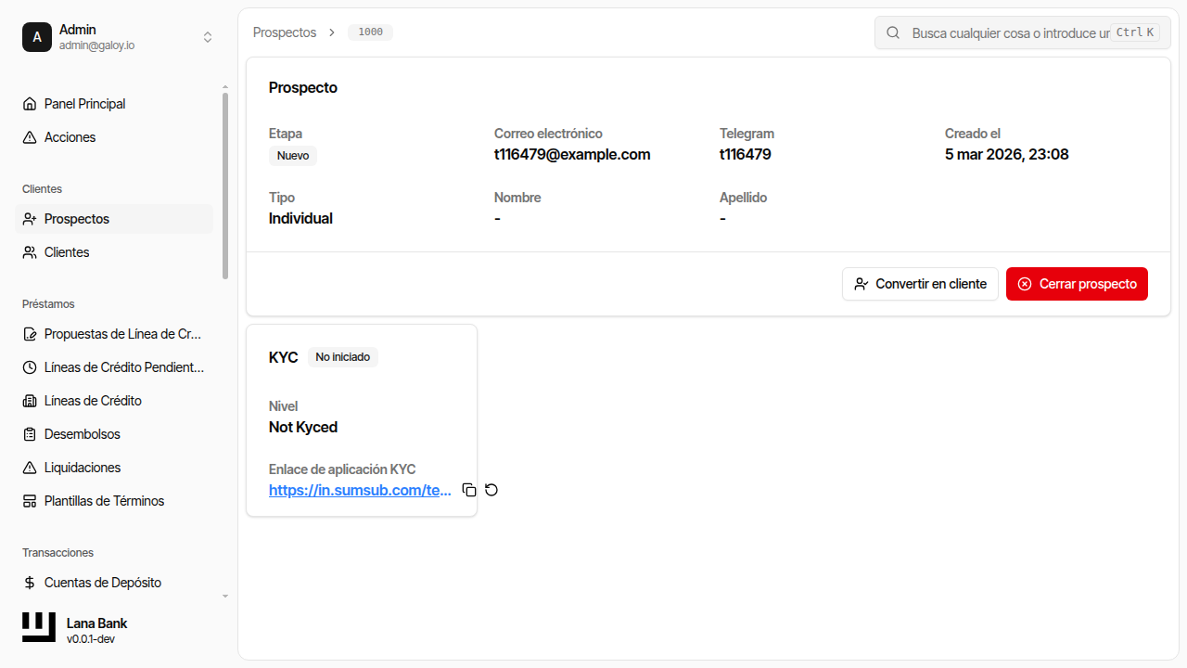The width and height of the screenshot is (1187, 668).
Task: Click Prospectos in the breadcrumb
Action: [x=285, y=32]
